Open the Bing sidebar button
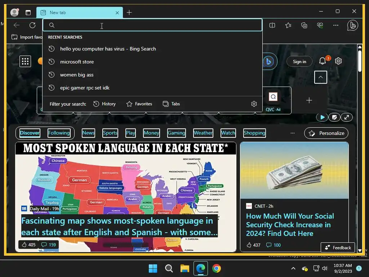Viewport: 369px width, 277px height. pos(352,25)
